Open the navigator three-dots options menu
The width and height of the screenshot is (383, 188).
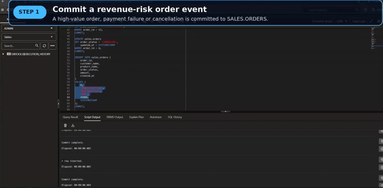pos(52,46)
